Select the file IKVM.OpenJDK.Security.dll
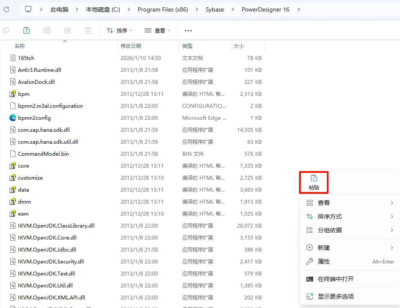Image resolution: width=400 pixels, height=308 pixels. click(x=51, y=261)
